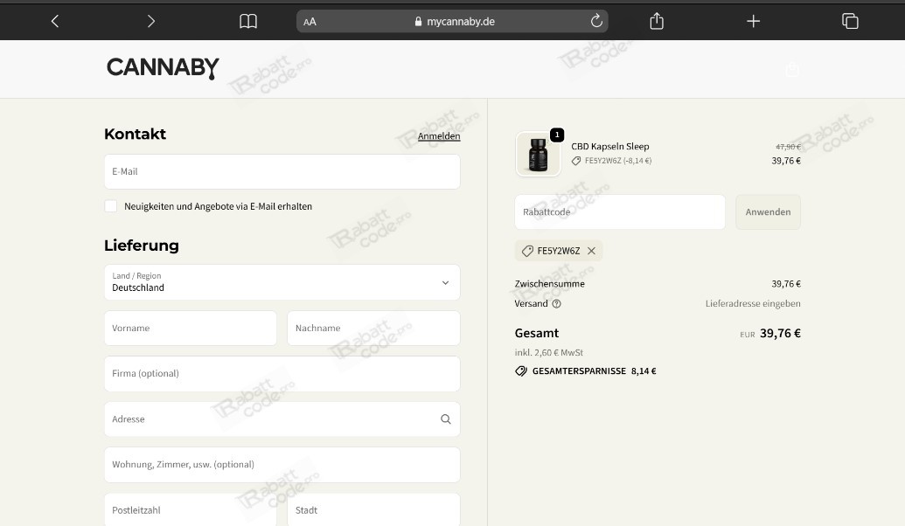
Task: Open the AA page settings menu
Action: (310, 21)
